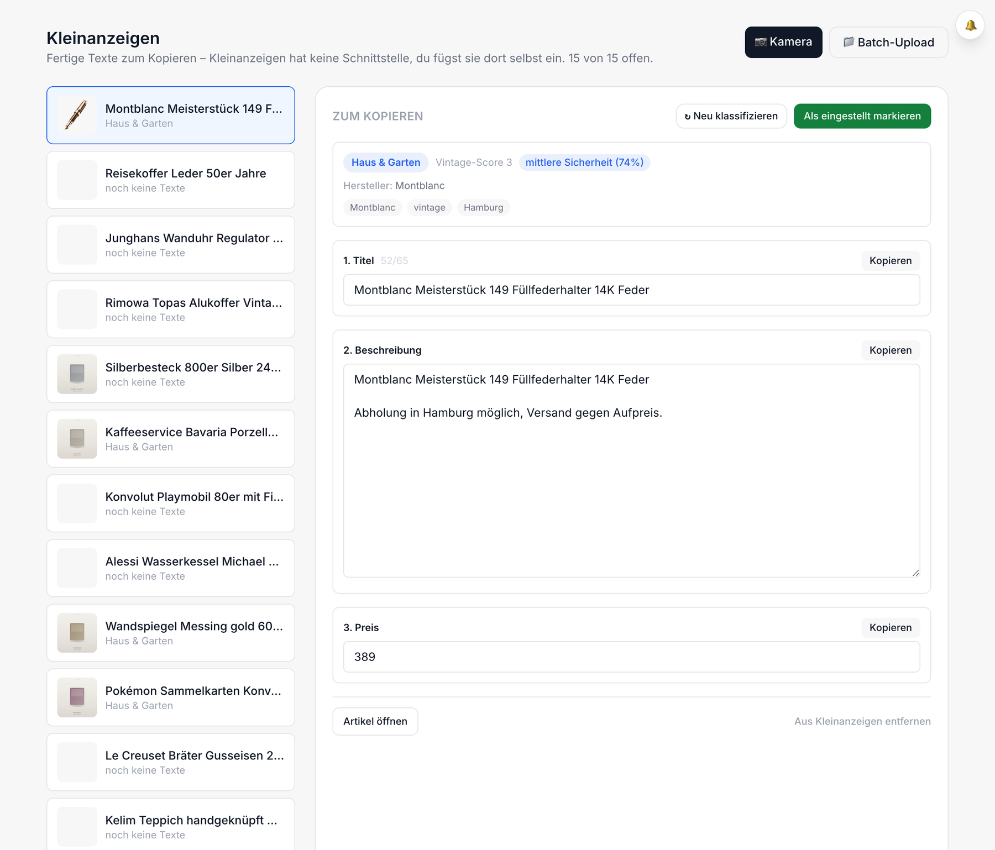Open Batch-Upload
The image size is (995, 850).
click(888, 42)
